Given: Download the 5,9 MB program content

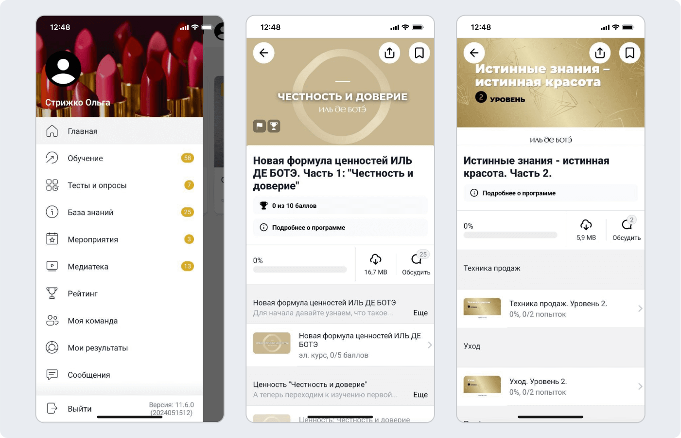Looking at the screenshot, I should point(586,230).
